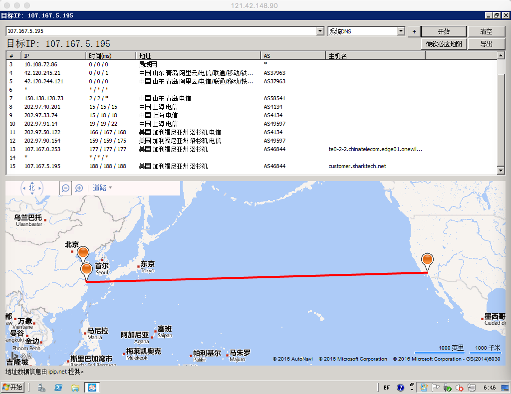Zoom in the map with plus icon

79,188
